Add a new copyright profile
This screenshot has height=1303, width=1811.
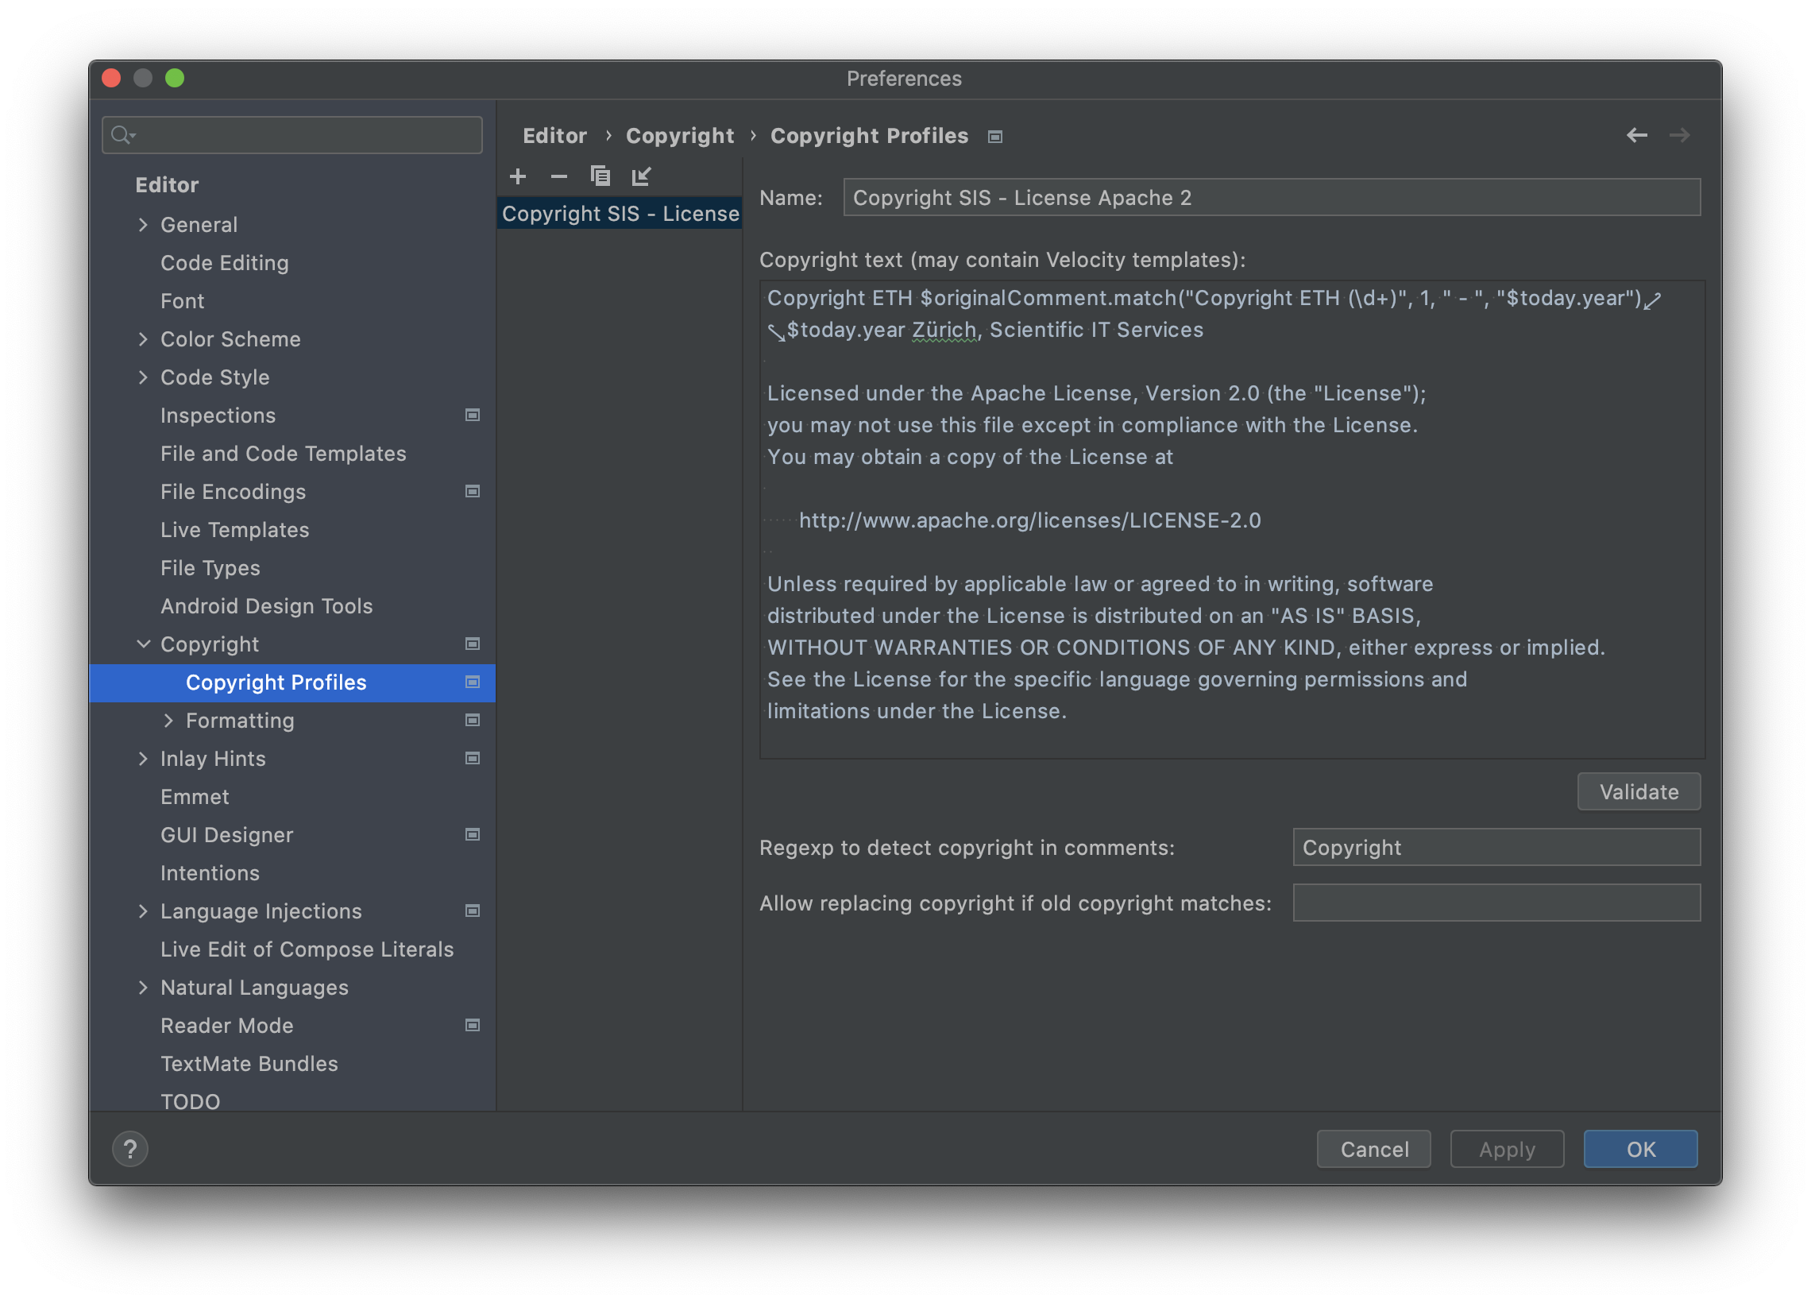(x=517, y=176)
